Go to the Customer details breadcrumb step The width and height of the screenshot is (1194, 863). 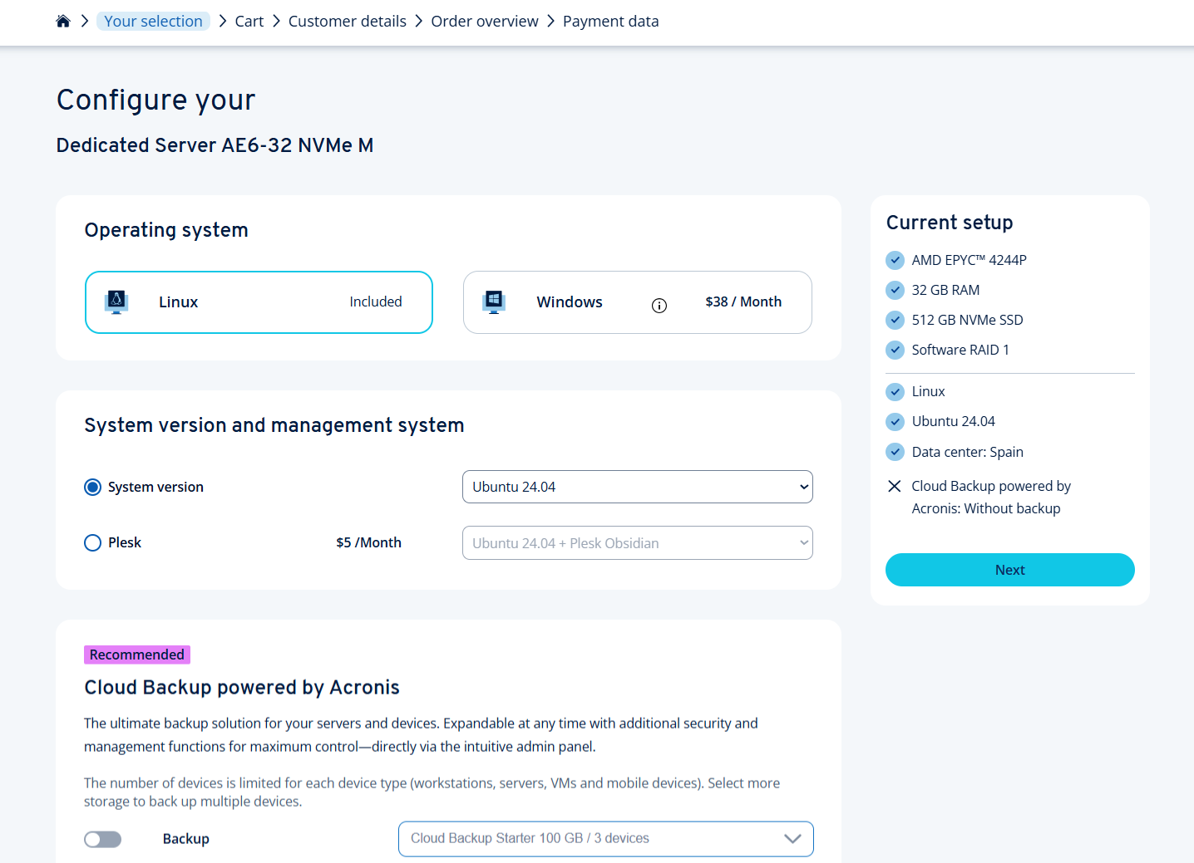point(348,21)
